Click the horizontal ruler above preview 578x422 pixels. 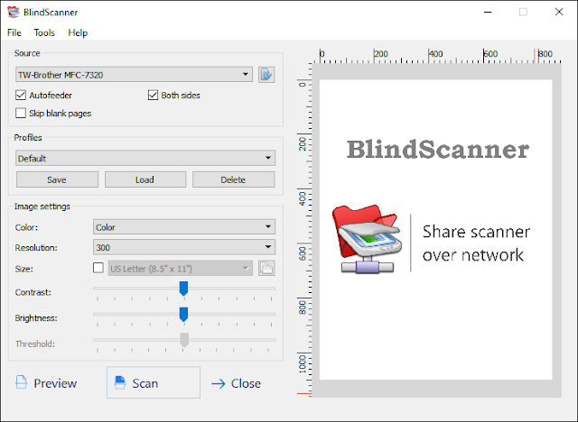[x=437, y=56]
